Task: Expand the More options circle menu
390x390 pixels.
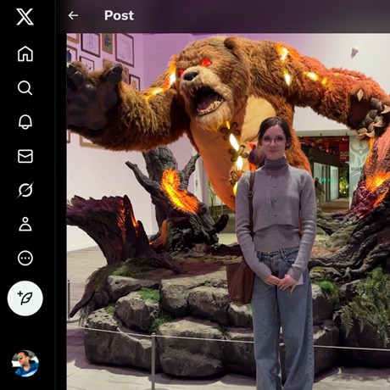Action: (25, 258)
